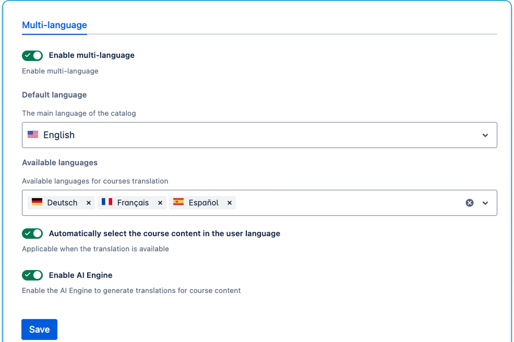Click the Enable multi-language label

(91, 55)
